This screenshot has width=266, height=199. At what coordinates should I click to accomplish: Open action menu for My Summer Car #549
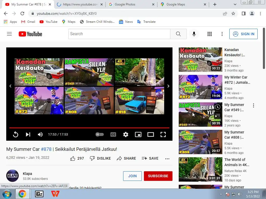254,106
